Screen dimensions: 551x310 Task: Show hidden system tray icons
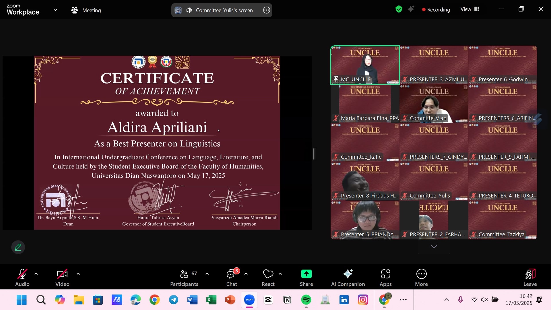click(x=447, y=300)
